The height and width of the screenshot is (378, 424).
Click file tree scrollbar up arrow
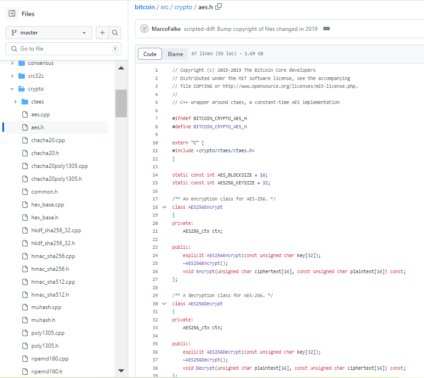pyautogui.click(x=121, y=68)
